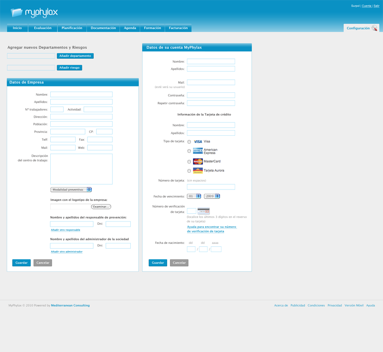Click the card verification number illustration
The width and height of the screenshot is (383, 352).
[x=203, y=211]
